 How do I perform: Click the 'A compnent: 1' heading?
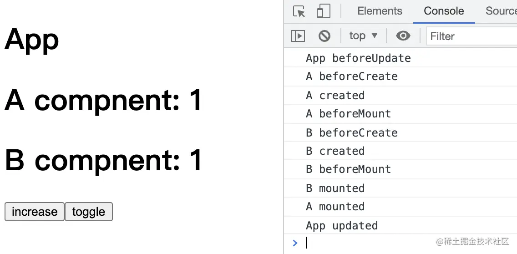pyautogui.click(x=103, y=100)
